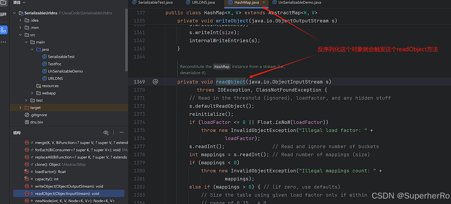
Task: Select replaceAll(BiFunction) method in Structure
Action: (76, 157)
